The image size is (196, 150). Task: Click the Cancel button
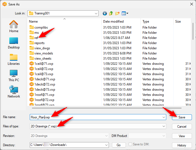[x=182, y=126]
